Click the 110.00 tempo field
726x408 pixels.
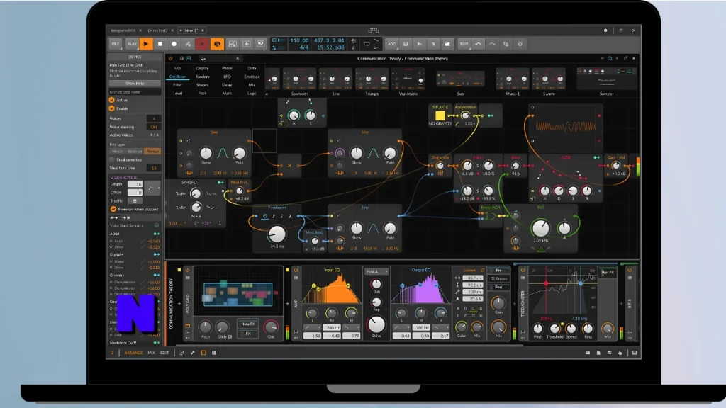[x=299, y=40]
